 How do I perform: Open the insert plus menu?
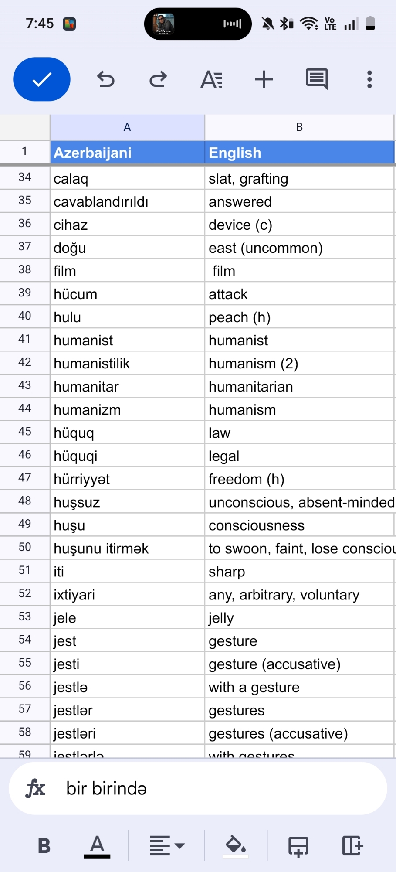click(x=264, y=79)
